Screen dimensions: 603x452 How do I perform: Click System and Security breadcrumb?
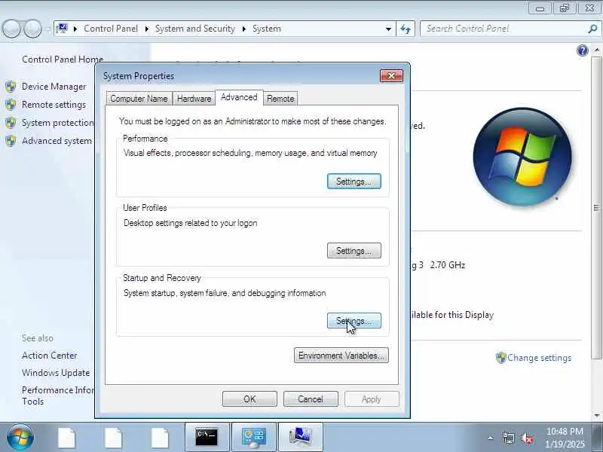pyautogui.click(x=195, y=29)
